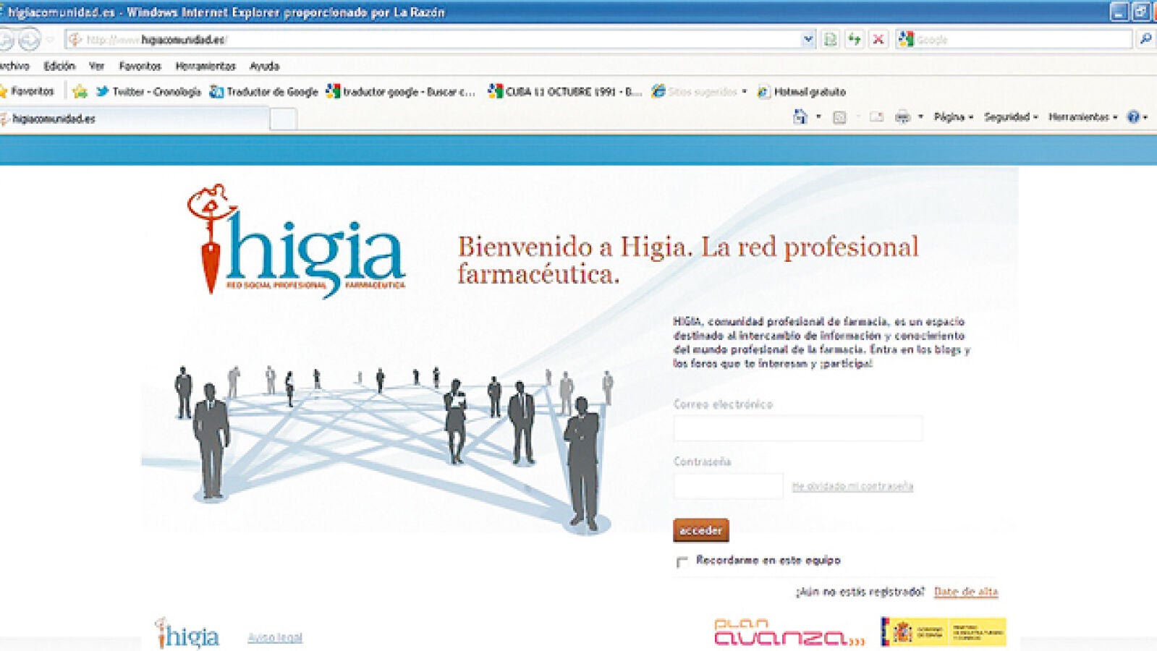Open the Edición menu
Viewport: 1157px width, 651px height.
59,66
